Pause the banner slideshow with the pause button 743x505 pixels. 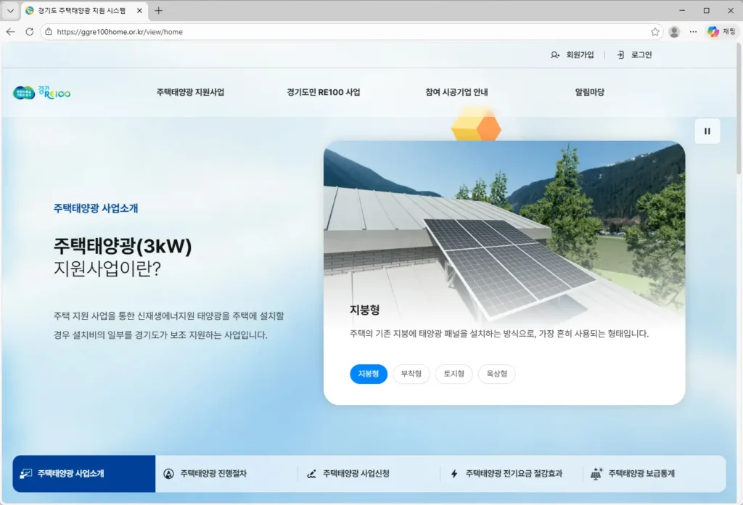coord(707,131)
